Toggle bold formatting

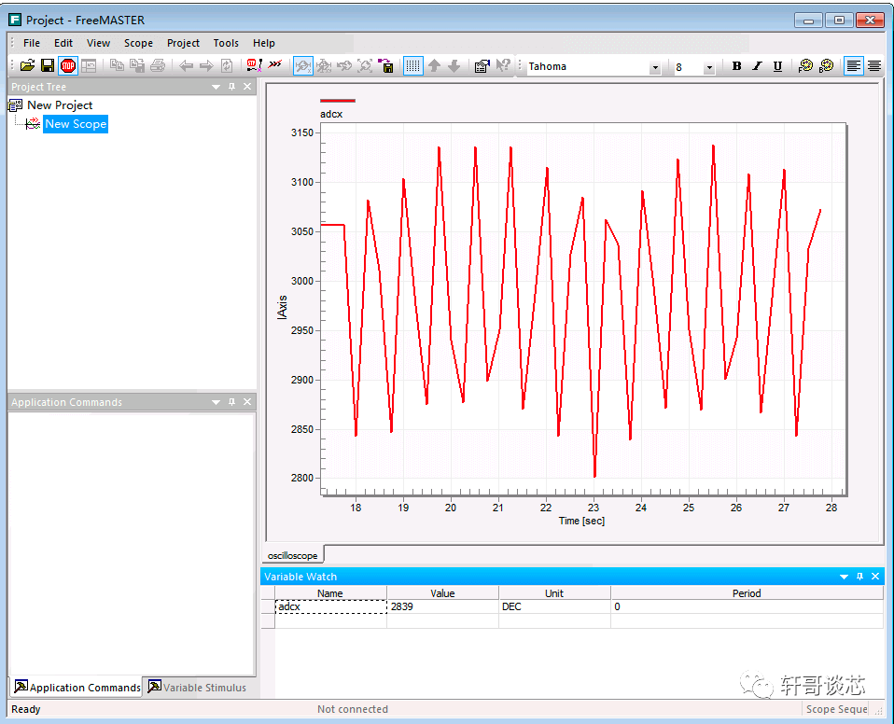tap(736, 66)
